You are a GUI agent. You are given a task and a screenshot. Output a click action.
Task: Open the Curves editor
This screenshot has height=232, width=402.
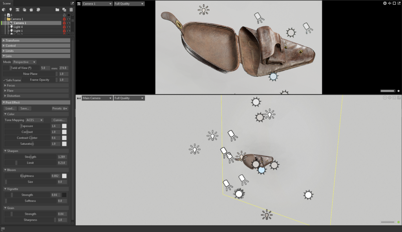[59, 120]
